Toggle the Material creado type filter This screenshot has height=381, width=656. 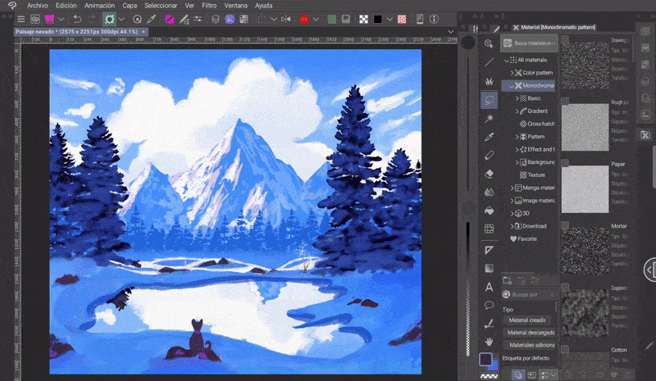[x=526, y=320]
